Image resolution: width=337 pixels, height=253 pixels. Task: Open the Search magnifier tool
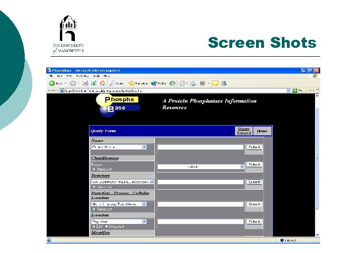pos(116,83)
